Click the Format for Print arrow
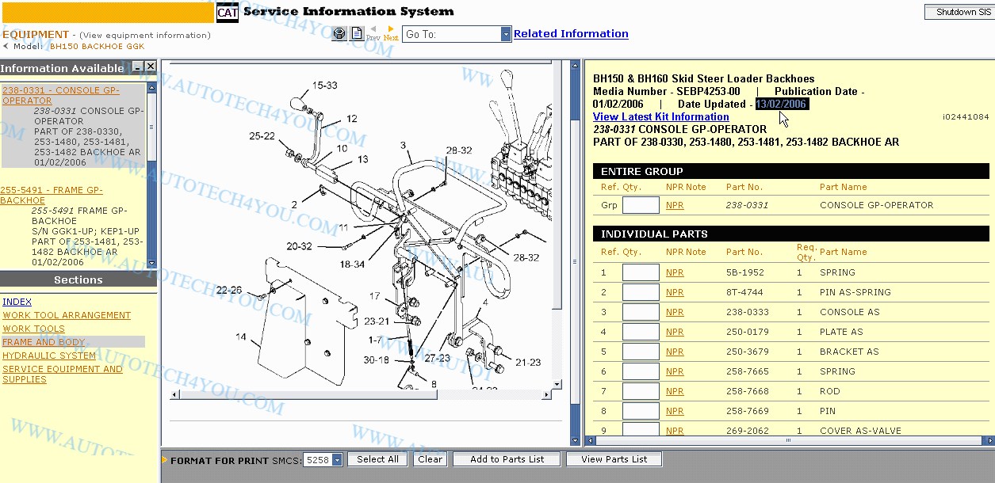Image resolution: width=995 pixels, height=483 pixels. pos(165,460)
